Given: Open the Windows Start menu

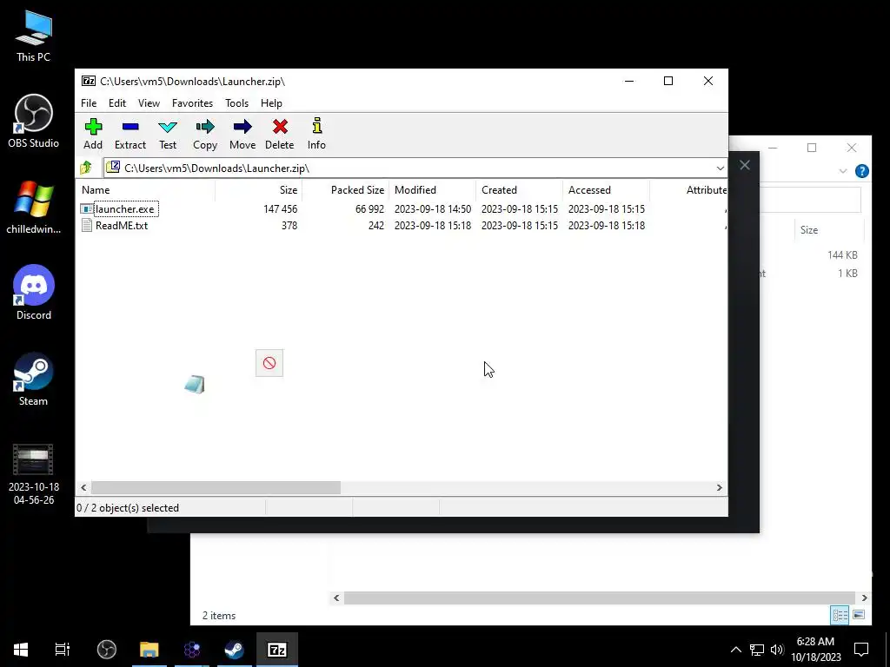Looking at the screenshot, I should [21, 650].
